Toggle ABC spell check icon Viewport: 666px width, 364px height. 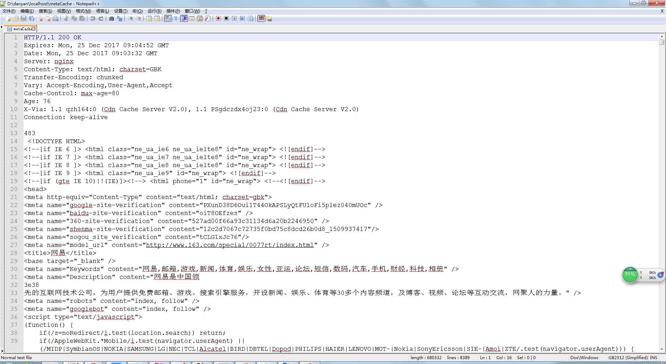pyautogui.click(x=262, y=19)
